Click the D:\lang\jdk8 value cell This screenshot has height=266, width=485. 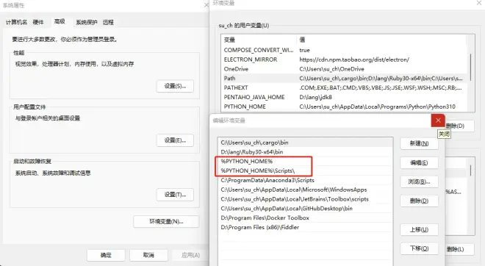pos(315,97)
